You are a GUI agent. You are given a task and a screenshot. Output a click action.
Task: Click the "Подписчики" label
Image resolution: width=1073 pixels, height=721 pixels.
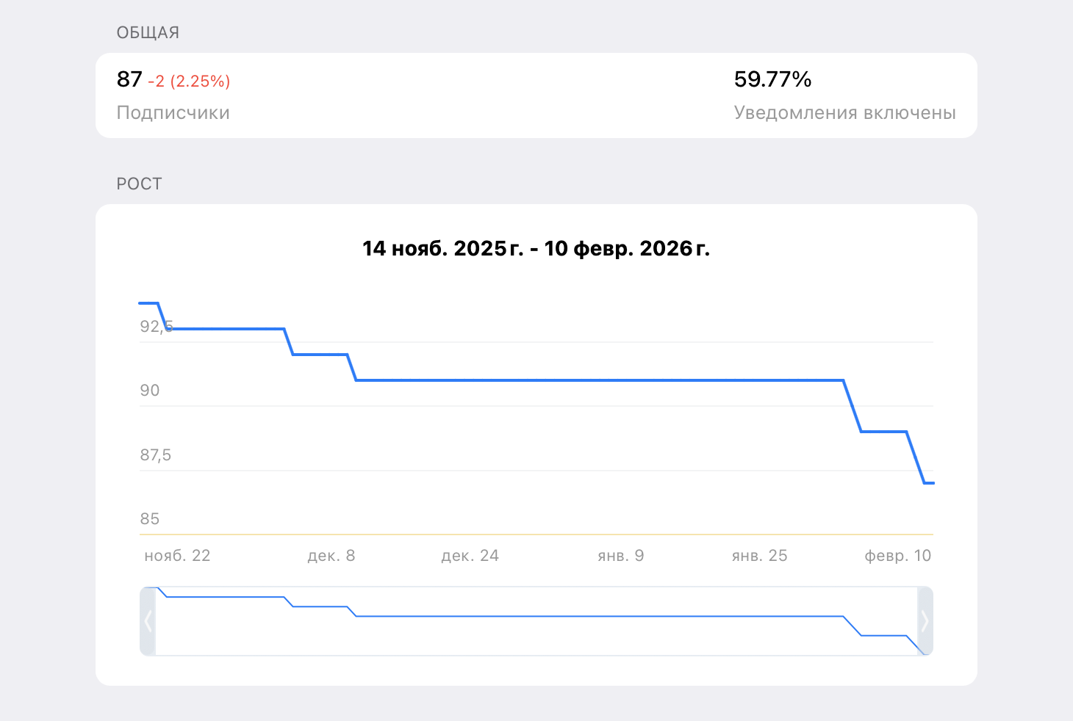click(x=173, y=113)
